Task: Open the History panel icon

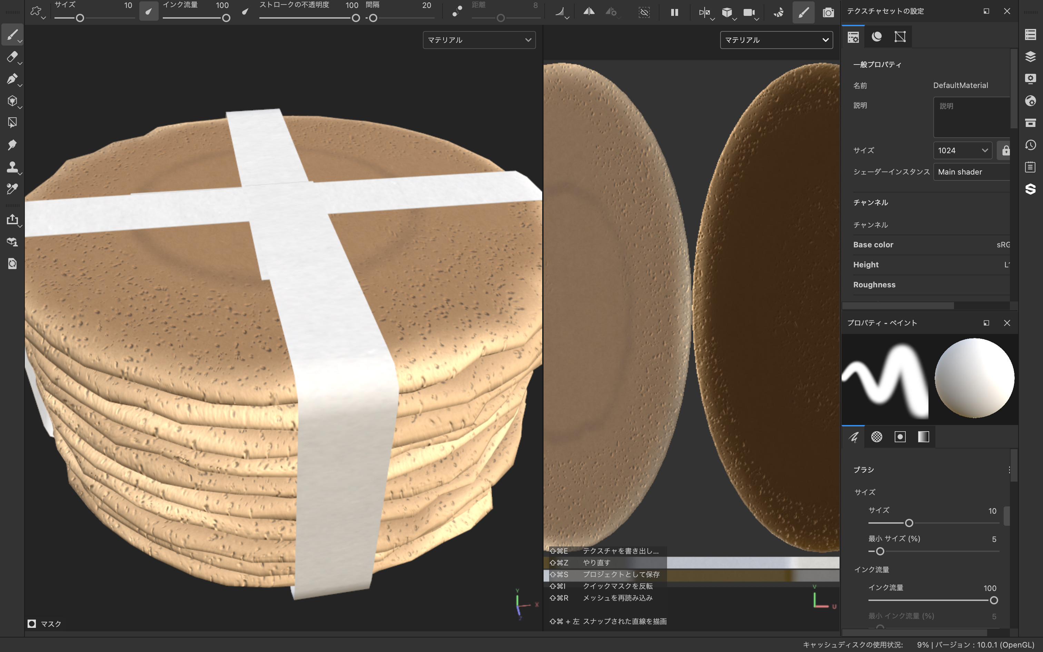Action: click(x=1030, y=145)
